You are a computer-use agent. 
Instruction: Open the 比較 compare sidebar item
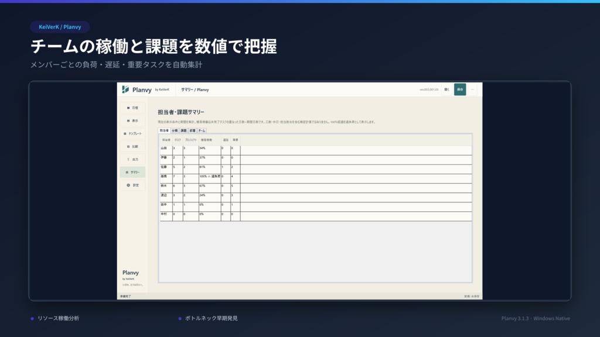tap(133, 146)
